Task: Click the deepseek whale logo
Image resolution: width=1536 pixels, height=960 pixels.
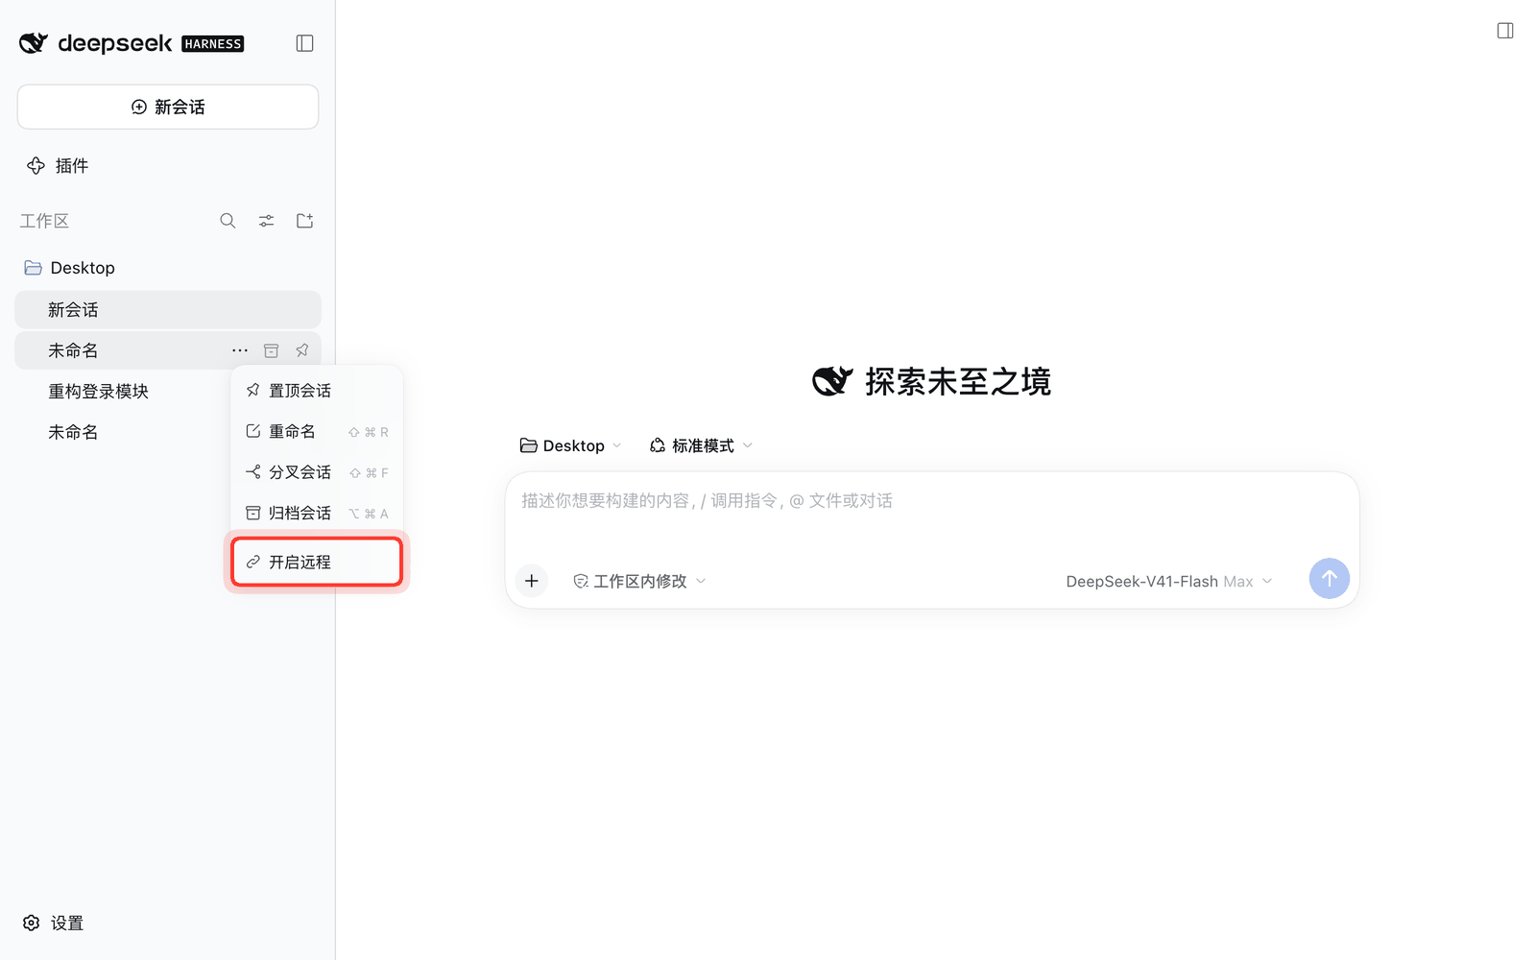Action: tap(34, 43)
